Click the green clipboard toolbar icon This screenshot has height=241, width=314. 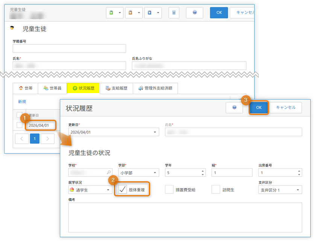[x=111, y=13]
